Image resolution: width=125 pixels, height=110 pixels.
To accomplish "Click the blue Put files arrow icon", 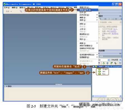I will click(x=107, y=63).
